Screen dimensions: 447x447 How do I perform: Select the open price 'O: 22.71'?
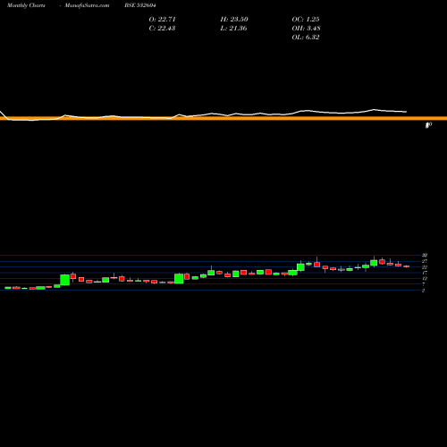tap(162, 19)
